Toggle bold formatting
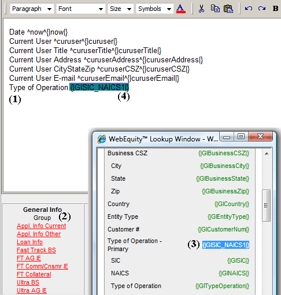Screen dimensions: 281x295 click(276, 9)
